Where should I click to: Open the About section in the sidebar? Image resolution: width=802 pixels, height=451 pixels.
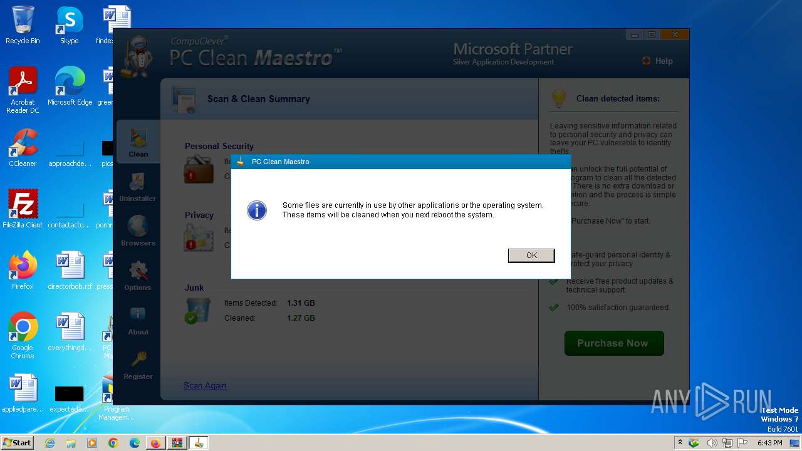[138, 321]
